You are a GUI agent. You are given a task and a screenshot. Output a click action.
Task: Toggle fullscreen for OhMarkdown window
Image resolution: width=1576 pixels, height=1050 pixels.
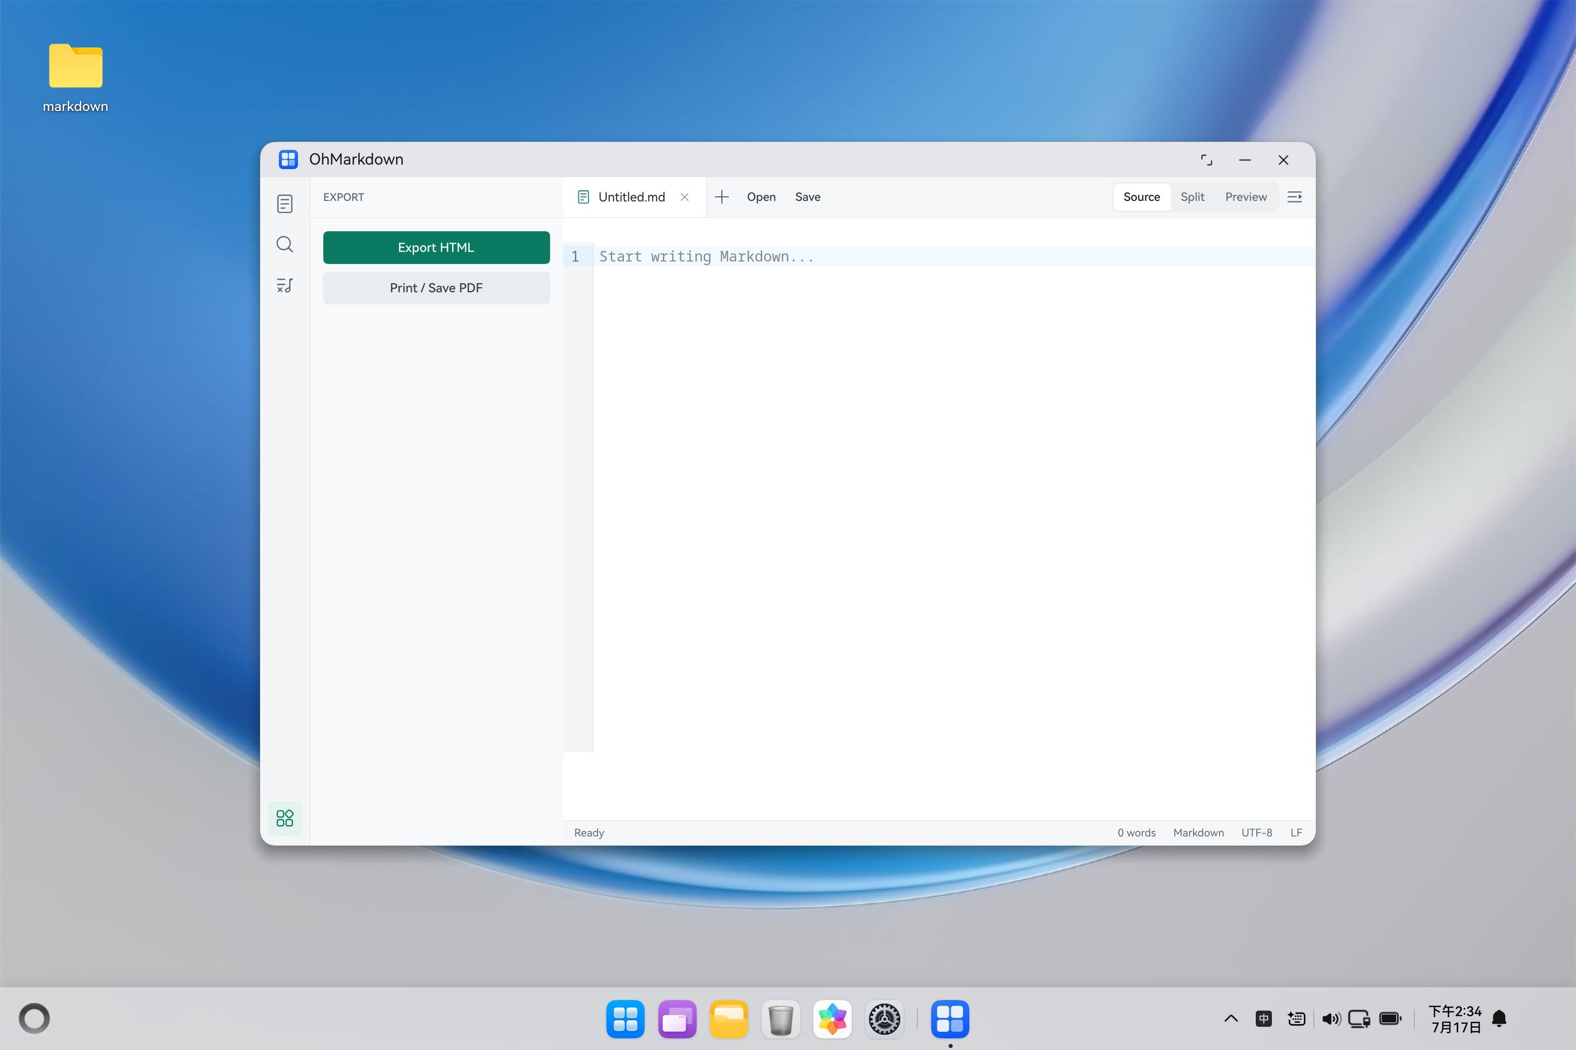pos(1206,160)
